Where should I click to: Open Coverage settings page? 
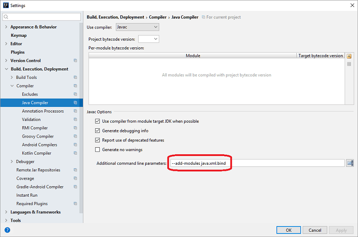25,178
